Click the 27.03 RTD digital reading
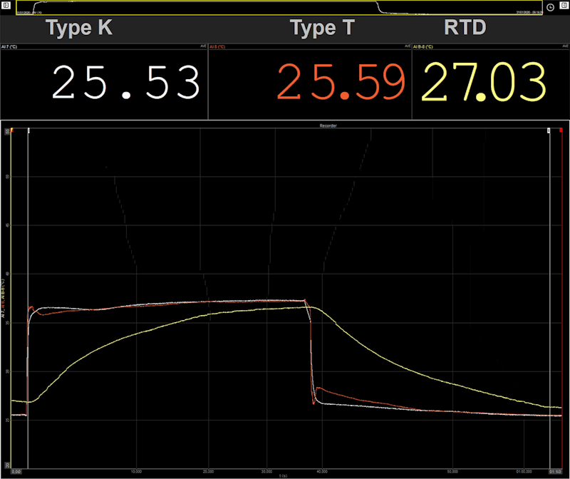 click(x=484, y=82)
